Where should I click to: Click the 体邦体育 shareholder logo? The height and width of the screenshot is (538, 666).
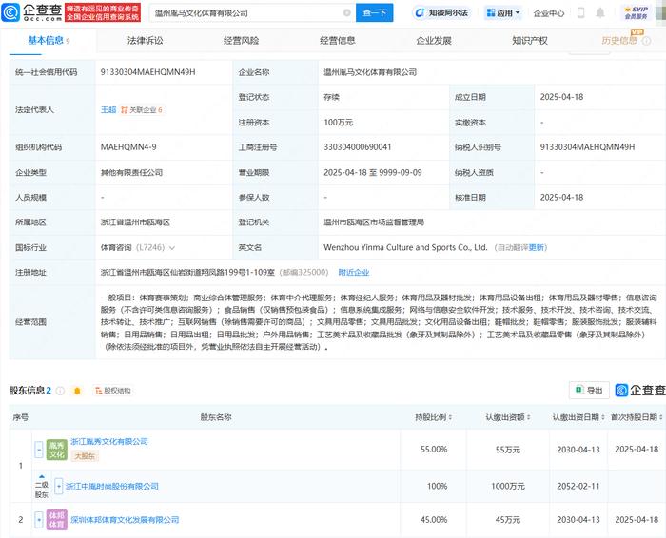(57, 520)
